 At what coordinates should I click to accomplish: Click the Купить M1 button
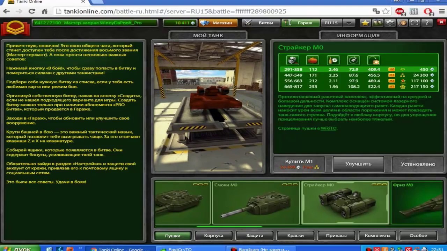point(299,164)
